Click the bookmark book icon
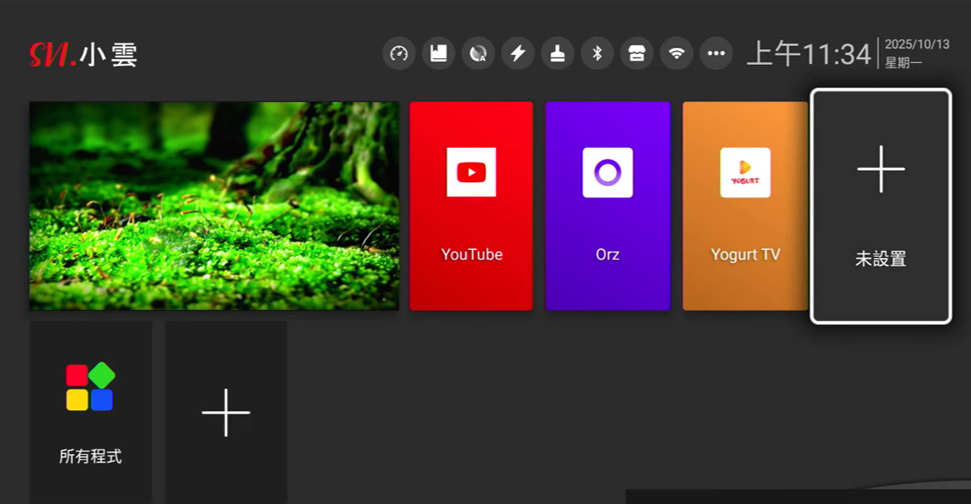971x504 pixels. pyautogui.click(x=438, y=53)
